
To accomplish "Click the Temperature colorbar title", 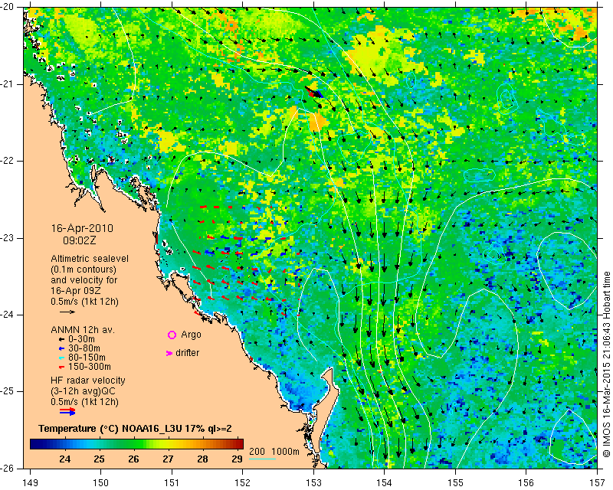I will (135, 429).
